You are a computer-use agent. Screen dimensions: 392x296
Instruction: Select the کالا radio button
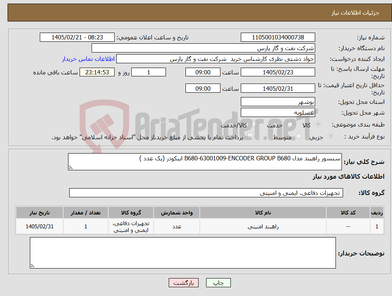pos(318,124)
